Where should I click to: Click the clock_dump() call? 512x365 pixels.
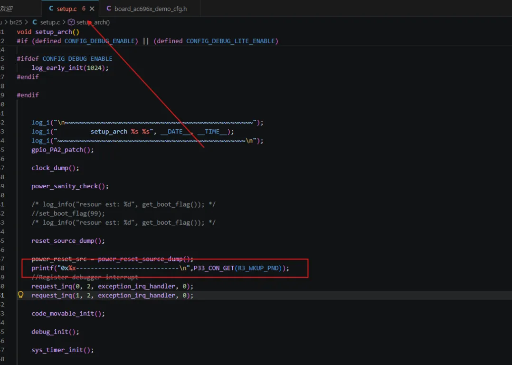(x=55, y=168)
